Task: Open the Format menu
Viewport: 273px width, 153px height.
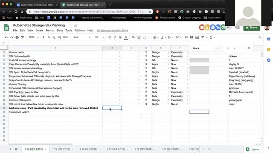Action: (50, 30)
